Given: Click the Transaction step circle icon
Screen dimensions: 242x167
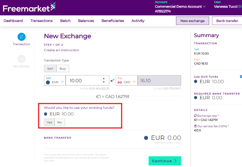Looking at the screenshot, I should [x=21, y=37].
